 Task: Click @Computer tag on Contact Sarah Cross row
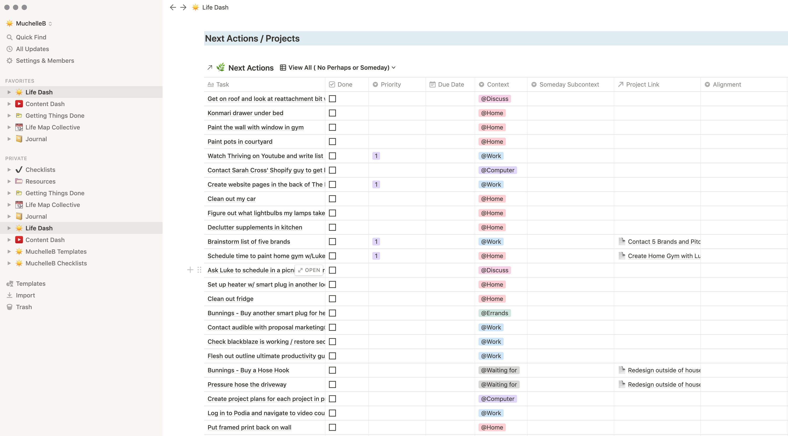pos(497,170)
